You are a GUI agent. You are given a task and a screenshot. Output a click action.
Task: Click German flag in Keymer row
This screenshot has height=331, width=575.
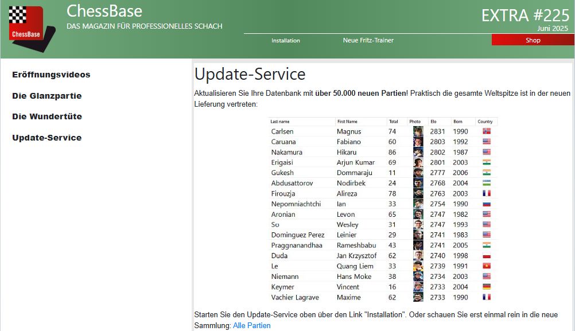coord(487,287)
